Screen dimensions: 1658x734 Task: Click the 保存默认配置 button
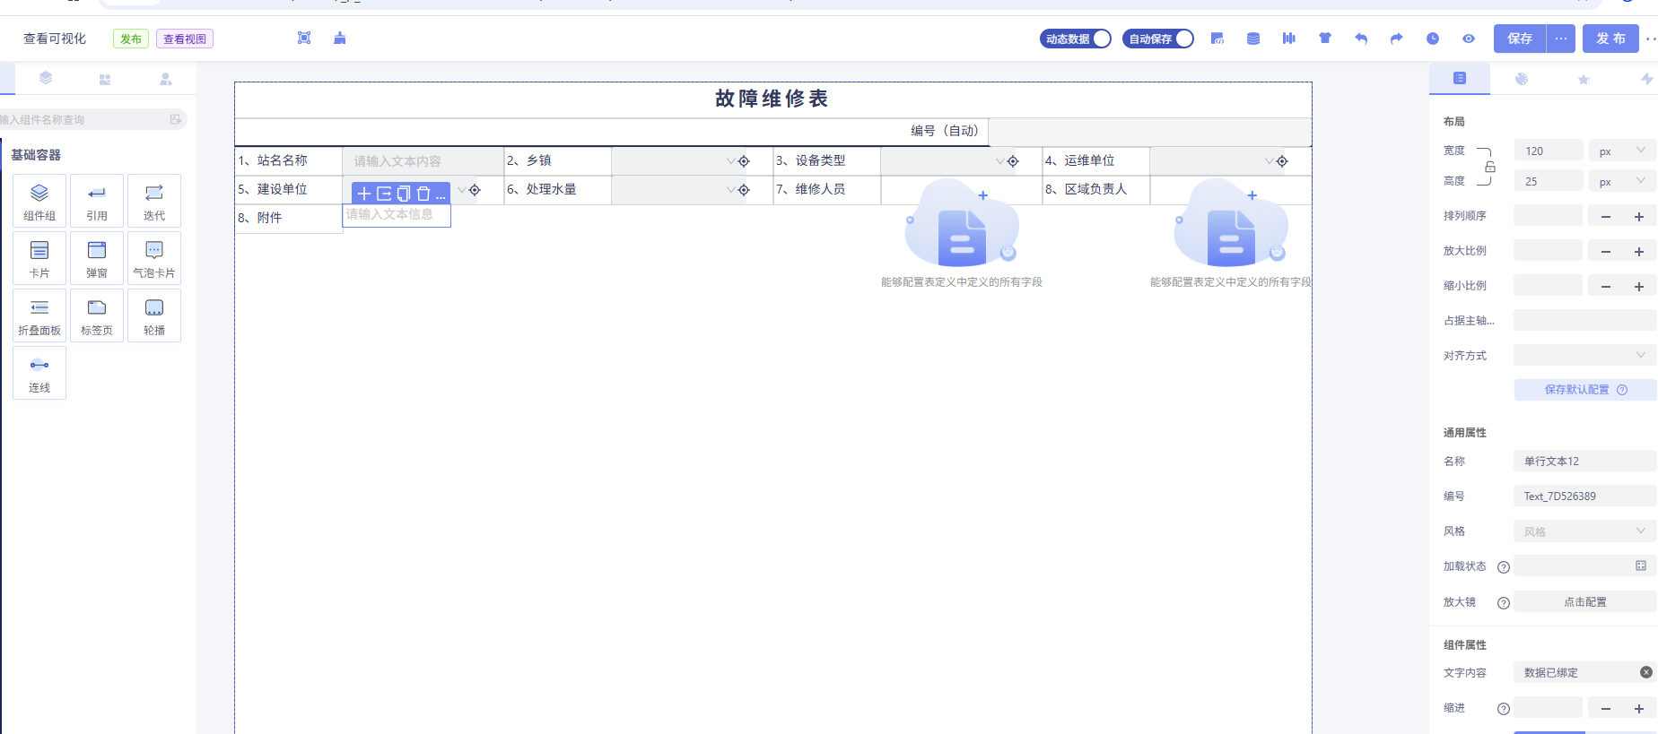click(x=1584, y=390)
